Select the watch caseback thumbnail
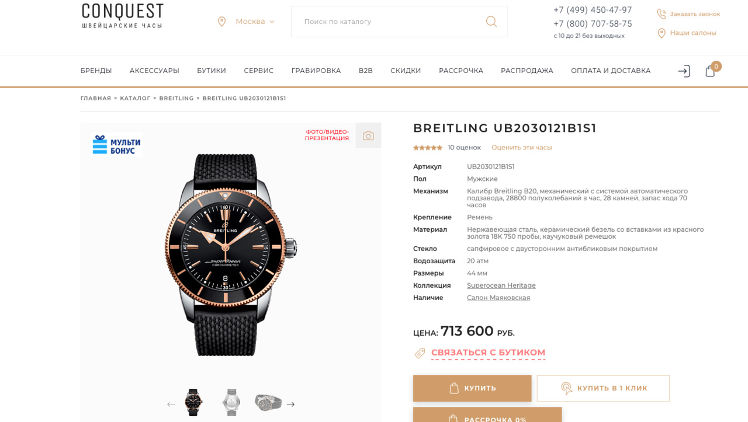The image size is (748, 422). click(x=231, y=402)
